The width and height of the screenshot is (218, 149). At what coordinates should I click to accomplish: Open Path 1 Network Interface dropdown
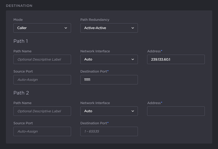pyautogui.click(x=109, y=59)
